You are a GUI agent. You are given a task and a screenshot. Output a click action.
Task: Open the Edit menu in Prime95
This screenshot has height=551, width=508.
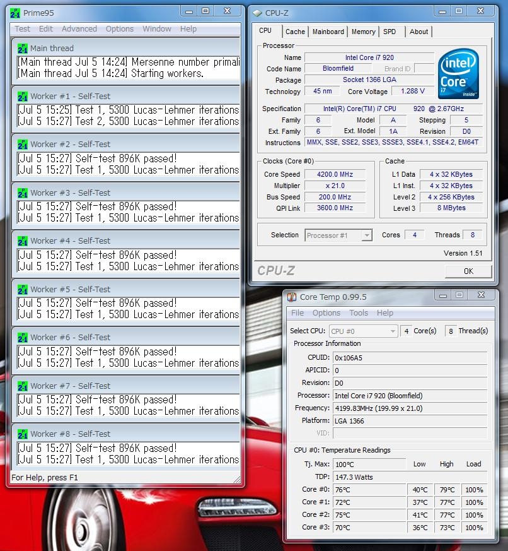(x=46, y=29)
